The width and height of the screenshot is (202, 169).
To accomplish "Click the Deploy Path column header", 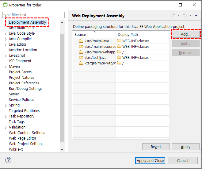I will (143, 35).
